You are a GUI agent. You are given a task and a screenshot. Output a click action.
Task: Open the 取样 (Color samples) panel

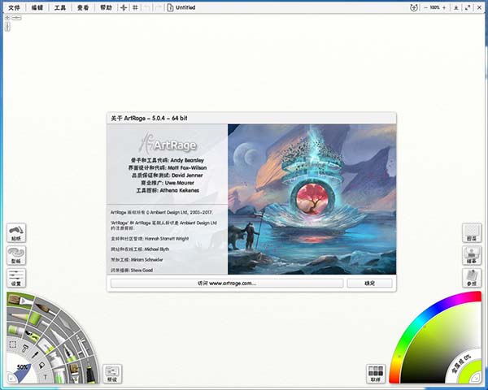(375, 373)
